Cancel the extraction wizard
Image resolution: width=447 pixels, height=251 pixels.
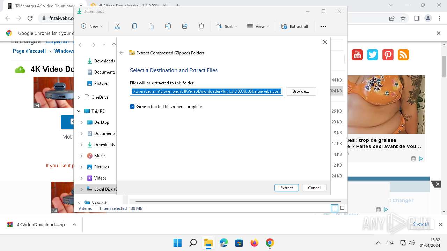click(x=314, y=188)
